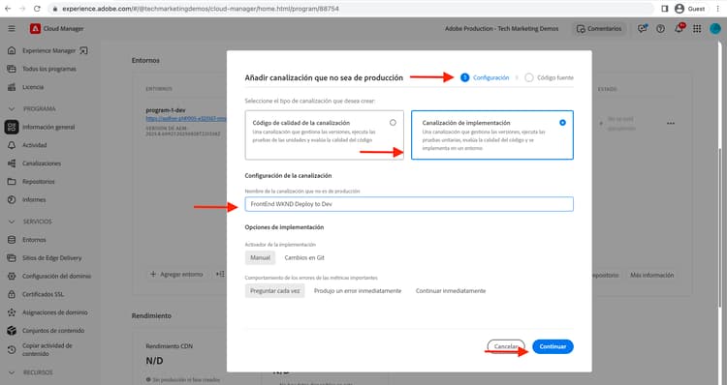Select Información general in the sidebar

tap(48, 127)
